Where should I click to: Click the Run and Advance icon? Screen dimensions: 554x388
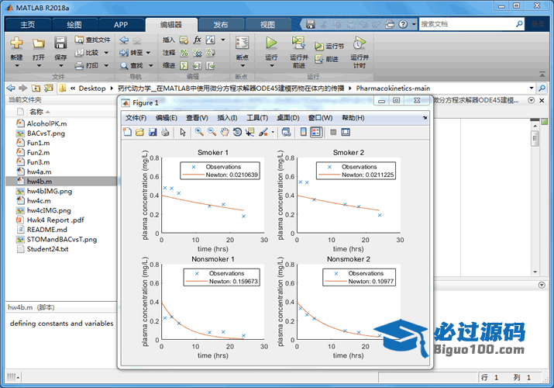(x=298, y=43)
